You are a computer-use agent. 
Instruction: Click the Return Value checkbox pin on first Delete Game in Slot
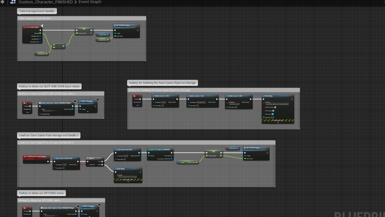177,102
